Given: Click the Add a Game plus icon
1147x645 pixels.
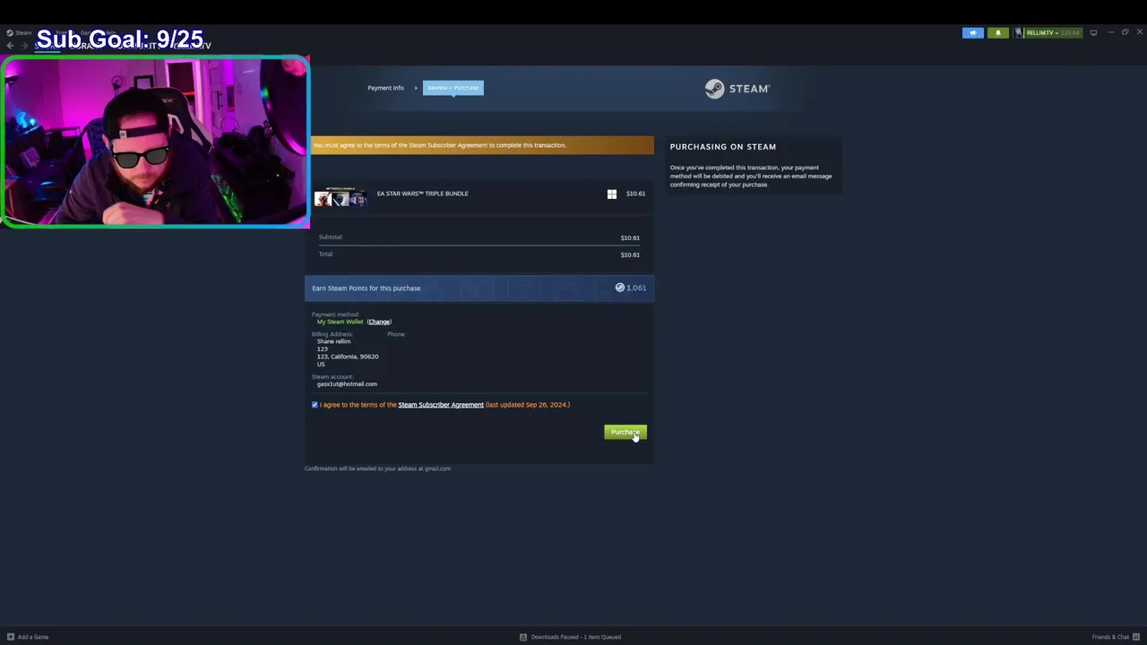Looking at the screenshot, I should [11, 637].
